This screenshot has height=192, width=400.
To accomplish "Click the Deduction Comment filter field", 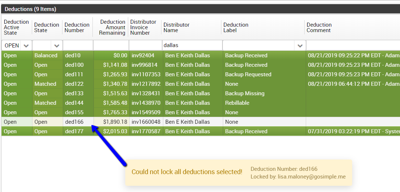I will (353, 46).
